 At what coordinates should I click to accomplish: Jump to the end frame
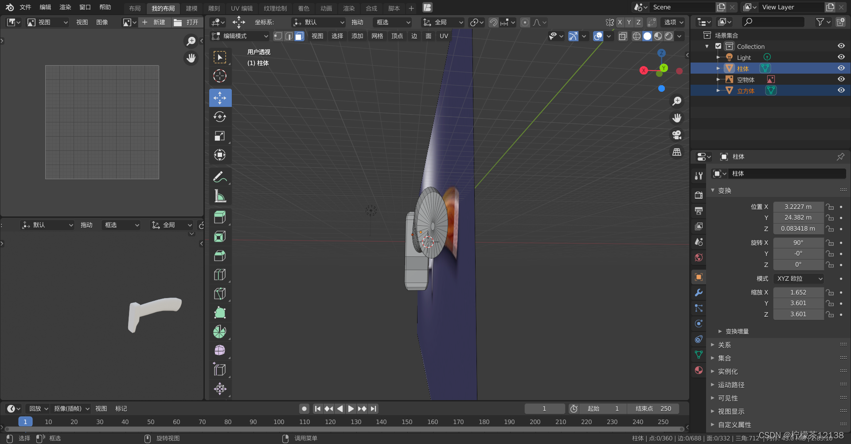[x=374, y=409]
